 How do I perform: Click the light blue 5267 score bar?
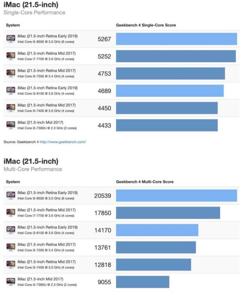click(176, 39)
